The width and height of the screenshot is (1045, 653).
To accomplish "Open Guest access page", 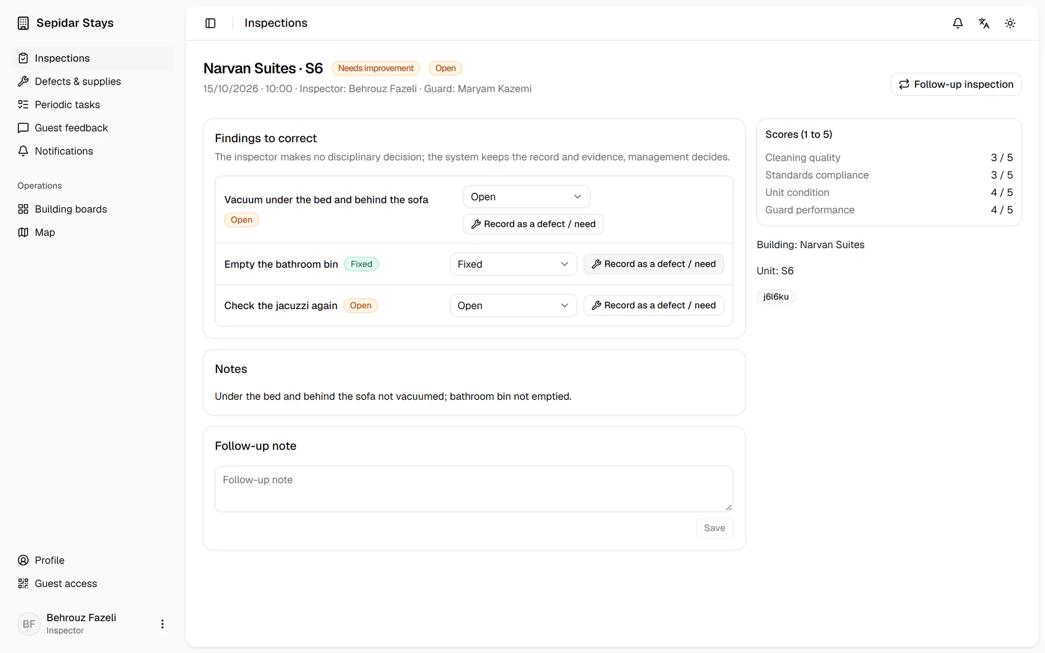I will pos(93,583).
